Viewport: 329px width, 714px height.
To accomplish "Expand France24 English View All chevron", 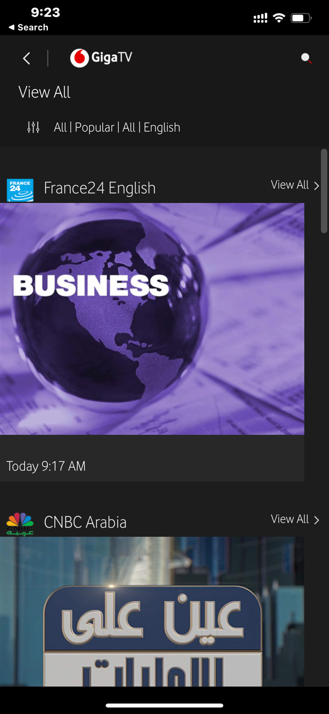I will coord(317,185).
